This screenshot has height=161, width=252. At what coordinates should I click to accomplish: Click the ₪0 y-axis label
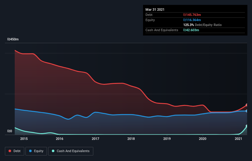10,131
